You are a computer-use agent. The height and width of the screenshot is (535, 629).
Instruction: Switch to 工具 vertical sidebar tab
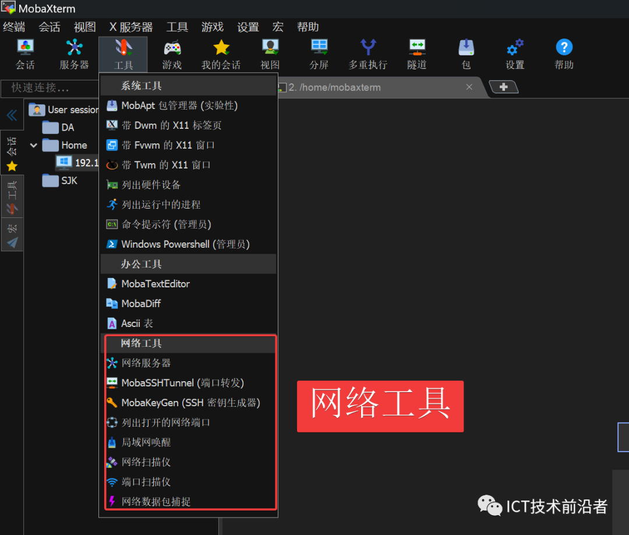tap(12, 196)
